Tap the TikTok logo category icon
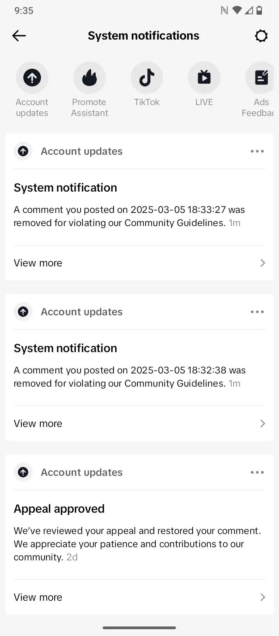The image size is (279, 636). tap(147, 78)
